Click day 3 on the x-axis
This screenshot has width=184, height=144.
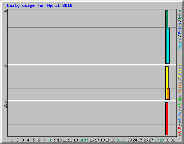pyautogui.click(x=23, y=140)
